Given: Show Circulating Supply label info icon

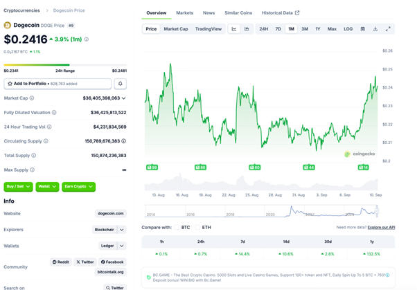Looking at the screenshot, I should tap(46, 141).
